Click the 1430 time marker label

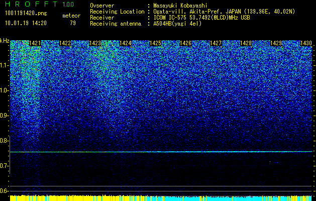coord(306,43)
